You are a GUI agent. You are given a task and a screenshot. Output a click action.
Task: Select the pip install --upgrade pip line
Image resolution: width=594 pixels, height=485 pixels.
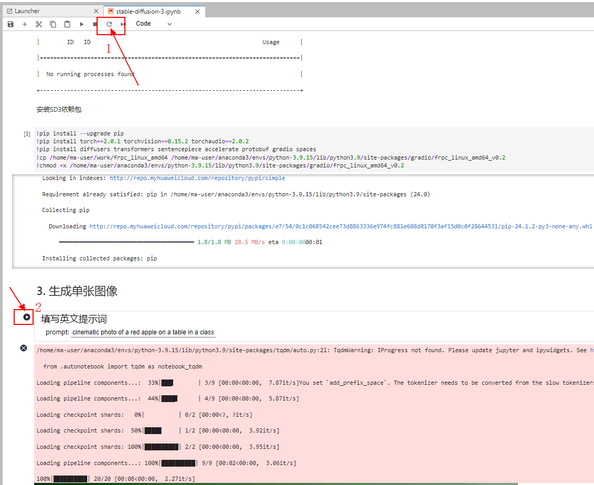coord(80,133)
